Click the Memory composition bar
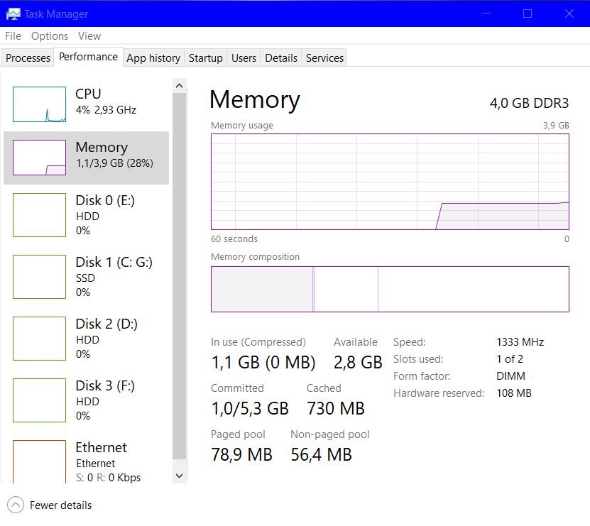This screenshot has width=590, height=526. pos(390,289)
